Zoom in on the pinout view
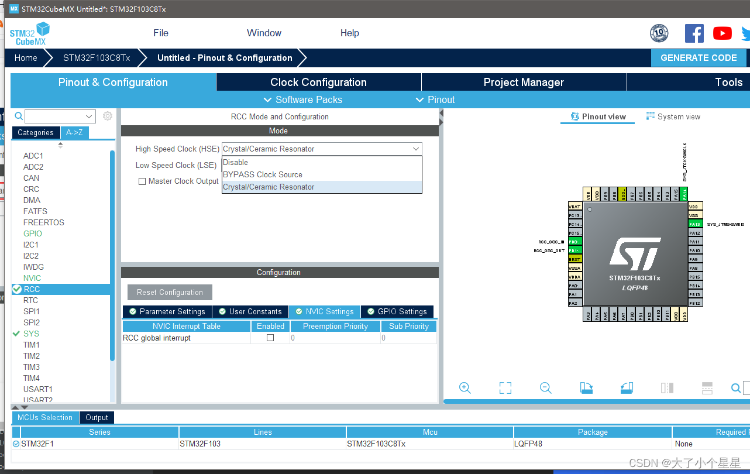The width and height of the screenshot is (750, 474). click(x=465, y=387)
